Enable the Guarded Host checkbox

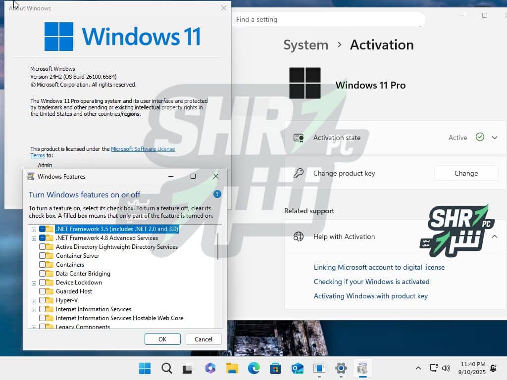pos(42,291)
